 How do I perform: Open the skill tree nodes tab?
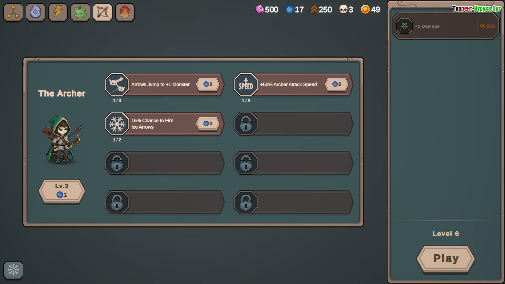(13, 12)
